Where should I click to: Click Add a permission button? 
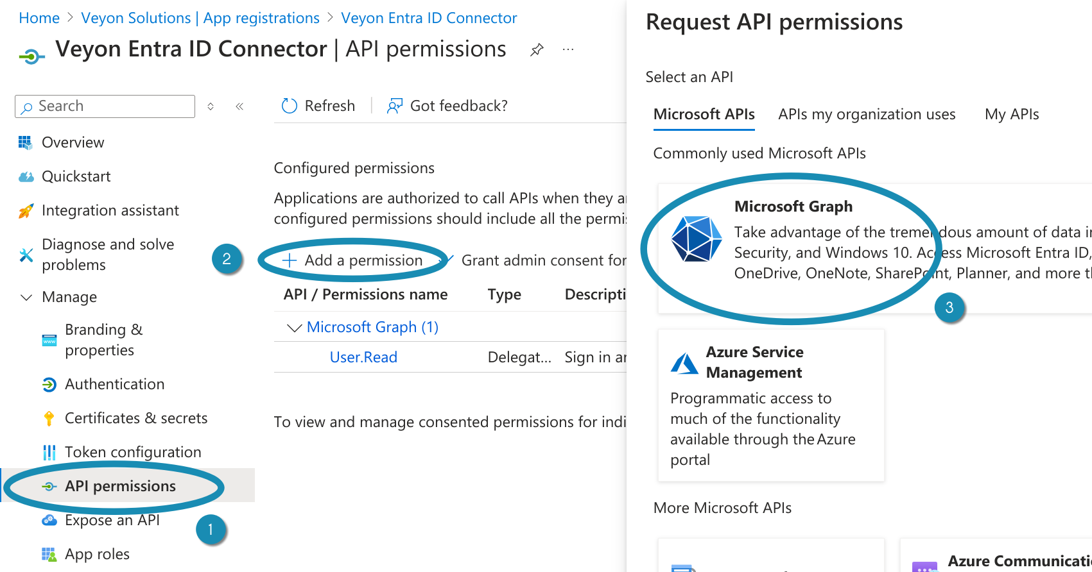point(353,260)
